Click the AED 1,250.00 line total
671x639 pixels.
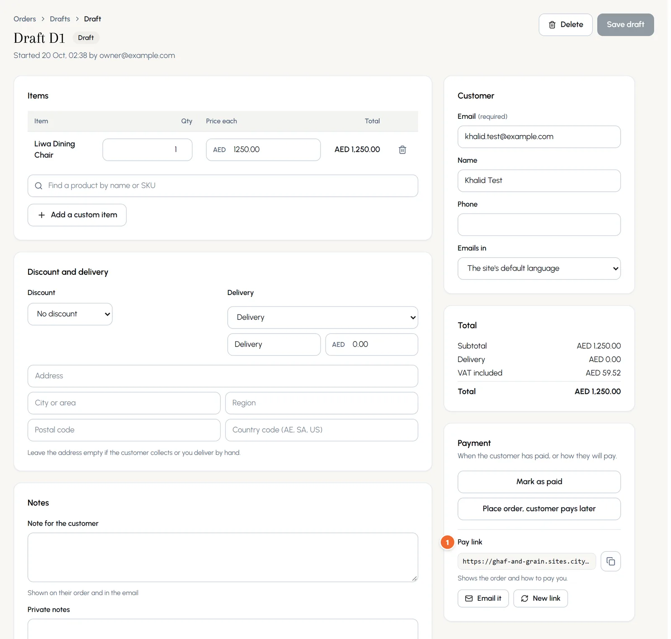(x=357, y=150)
